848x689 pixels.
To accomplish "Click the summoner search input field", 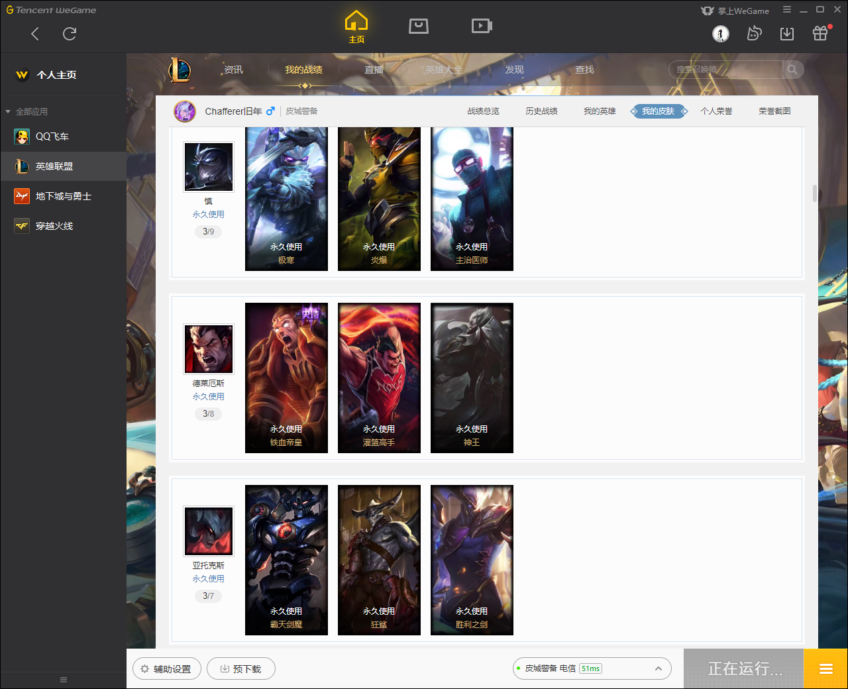I will 727,70.
